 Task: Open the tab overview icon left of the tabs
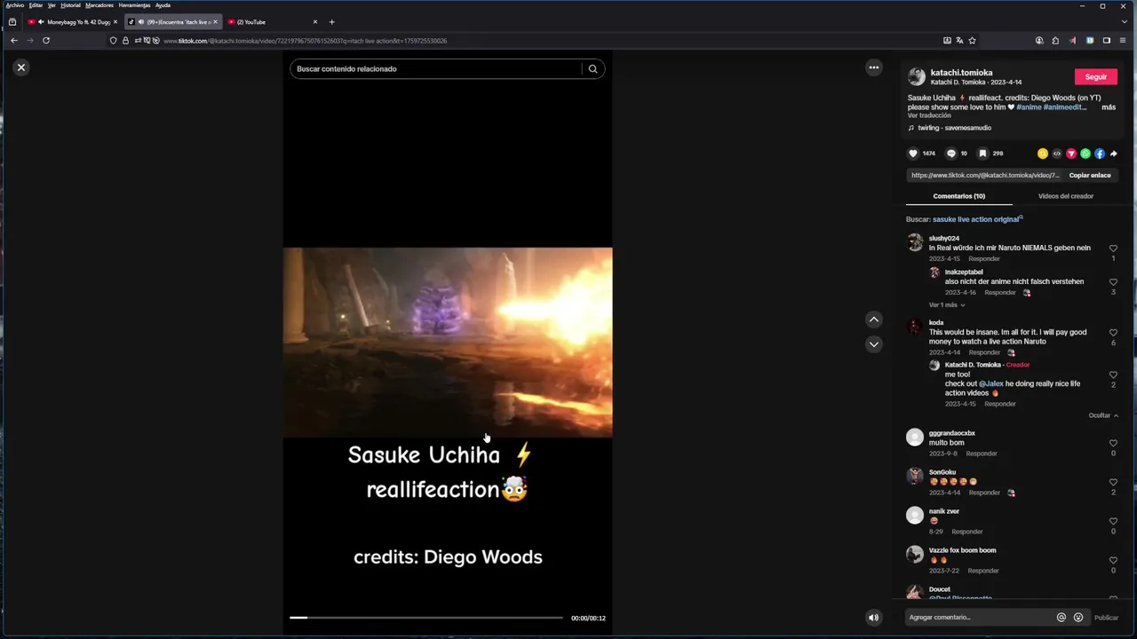[12, 22]
